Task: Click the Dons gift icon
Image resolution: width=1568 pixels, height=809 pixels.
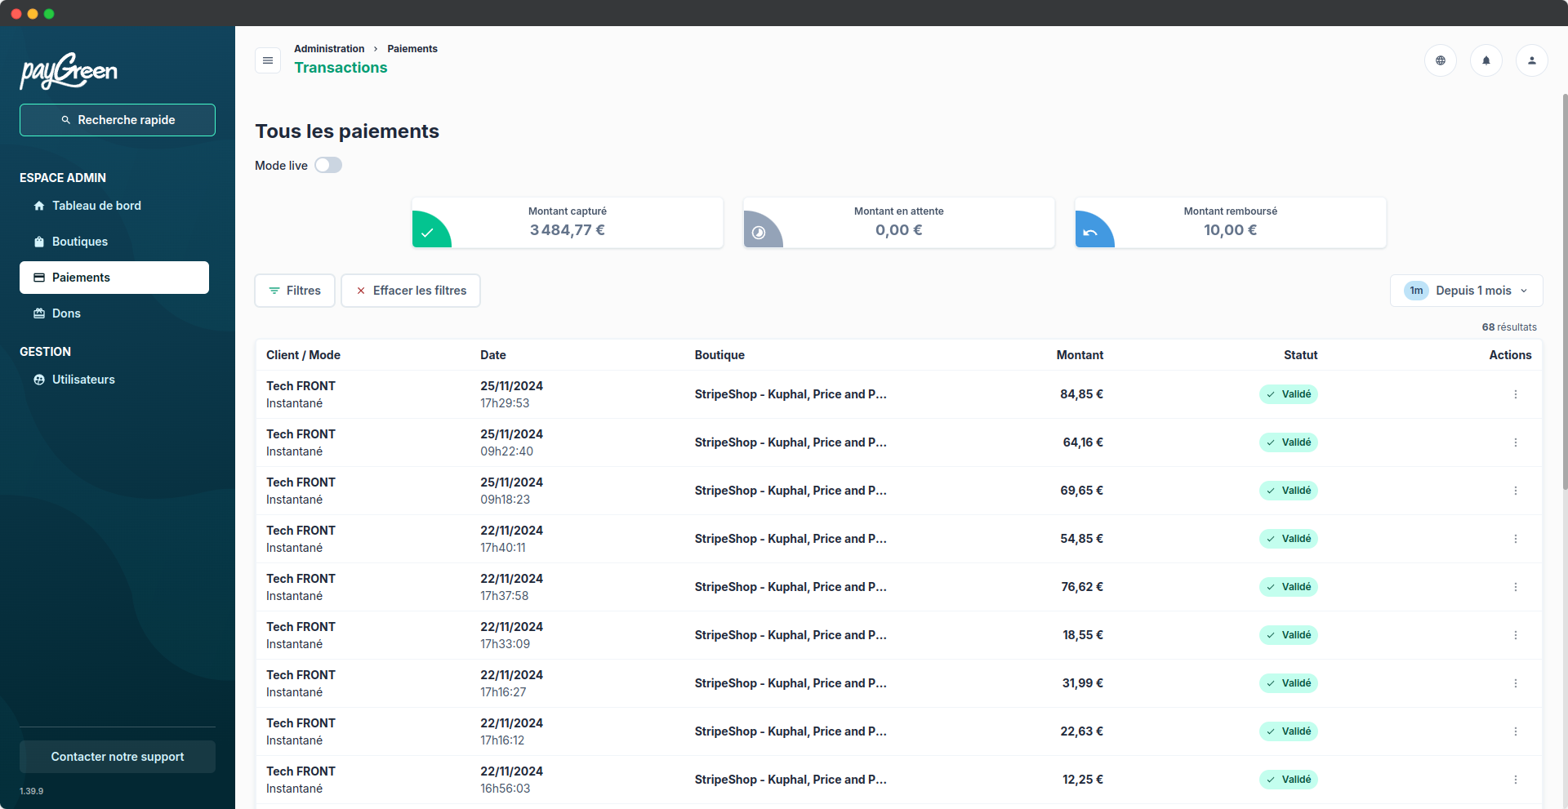Action: [x=38, y=313]
